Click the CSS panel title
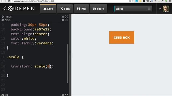The image size is (172, 96). point(8,20)
